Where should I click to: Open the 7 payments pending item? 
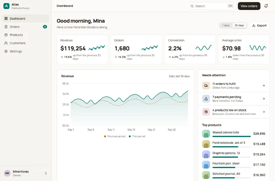tap(234, 99)
